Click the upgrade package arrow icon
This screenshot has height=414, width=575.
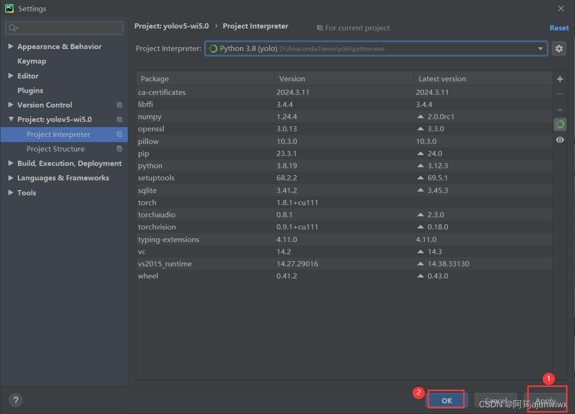pos(560,109)
